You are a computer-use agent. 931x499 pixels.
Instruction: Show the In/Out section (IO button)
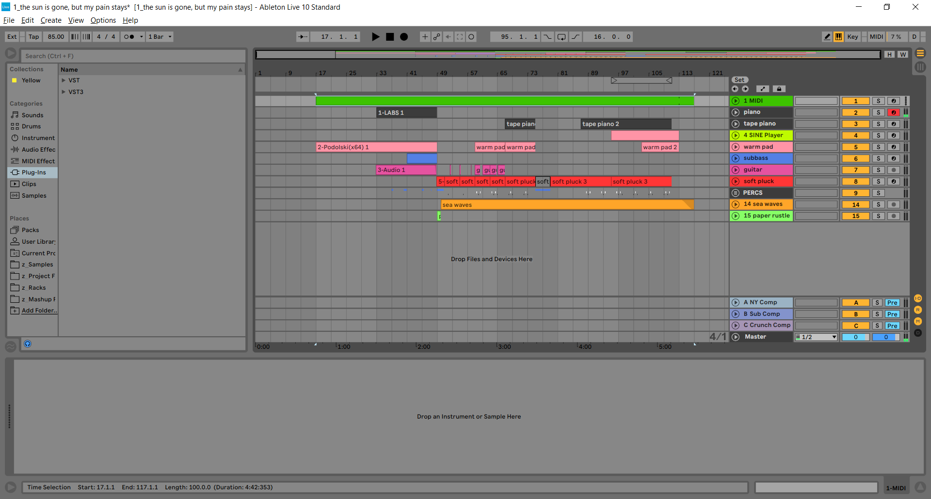(x=918, y=298)
